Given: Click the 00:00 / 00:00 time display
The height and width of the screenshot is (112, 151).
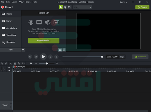Looking at the screenshot, I should pos(112,57).
